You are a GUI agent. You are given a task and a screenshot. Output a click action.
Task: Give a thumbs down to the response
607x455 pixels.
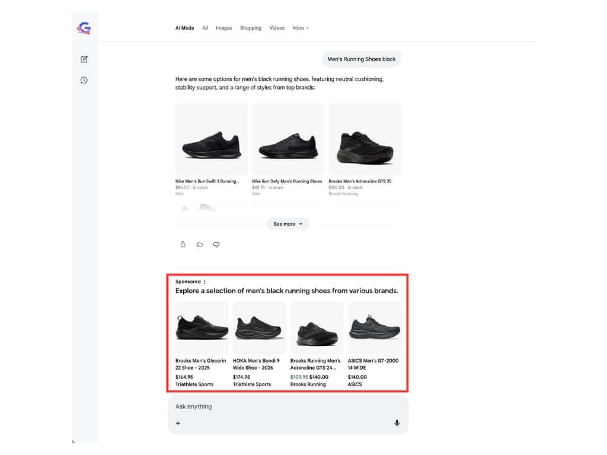(216, 244)
